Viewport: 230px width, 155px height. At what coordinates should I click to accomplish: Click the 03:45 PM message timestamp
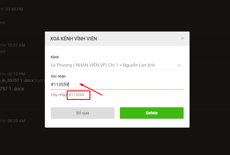[14, 9]
